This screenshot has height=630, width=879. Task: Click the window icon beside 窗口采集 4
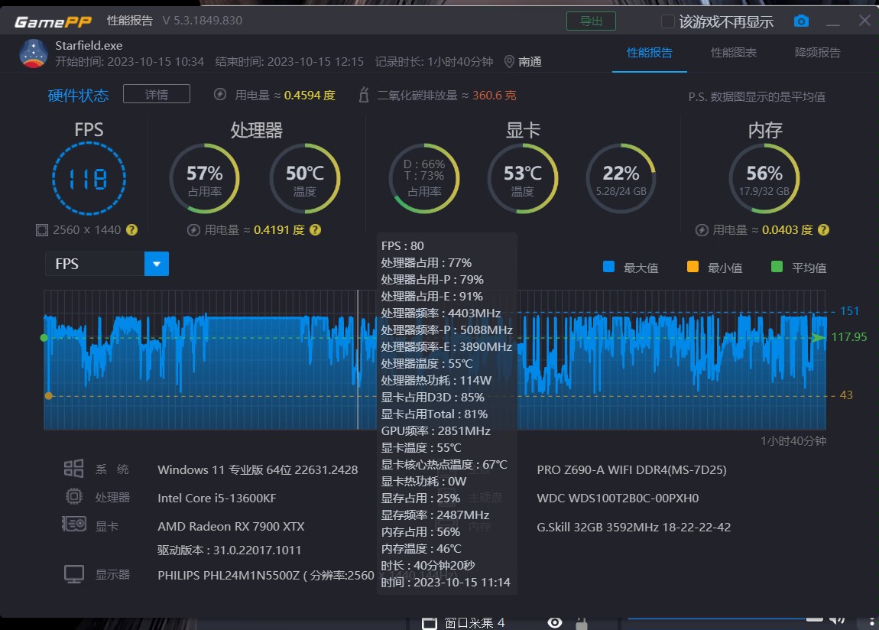tap(429, 623)
